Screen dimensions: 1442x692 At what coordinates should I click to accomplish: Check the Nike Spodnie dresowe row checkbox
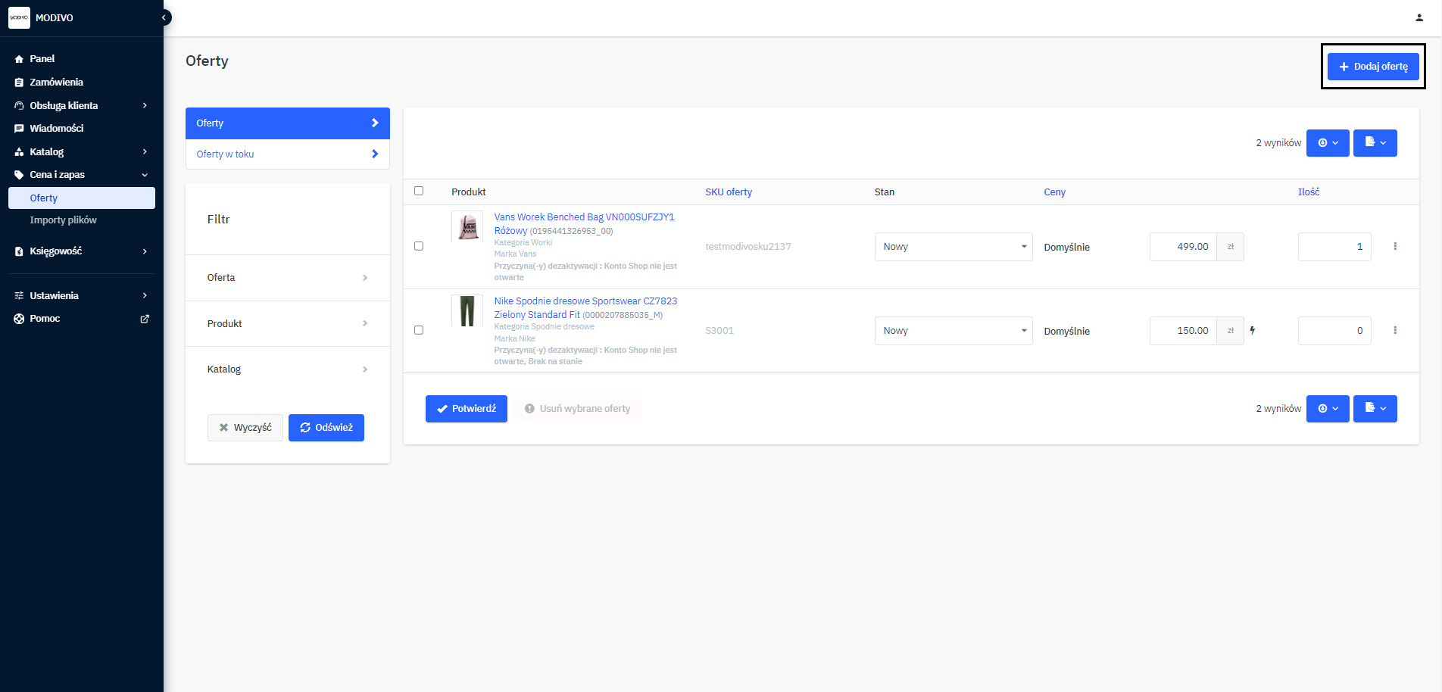point(419,330)
